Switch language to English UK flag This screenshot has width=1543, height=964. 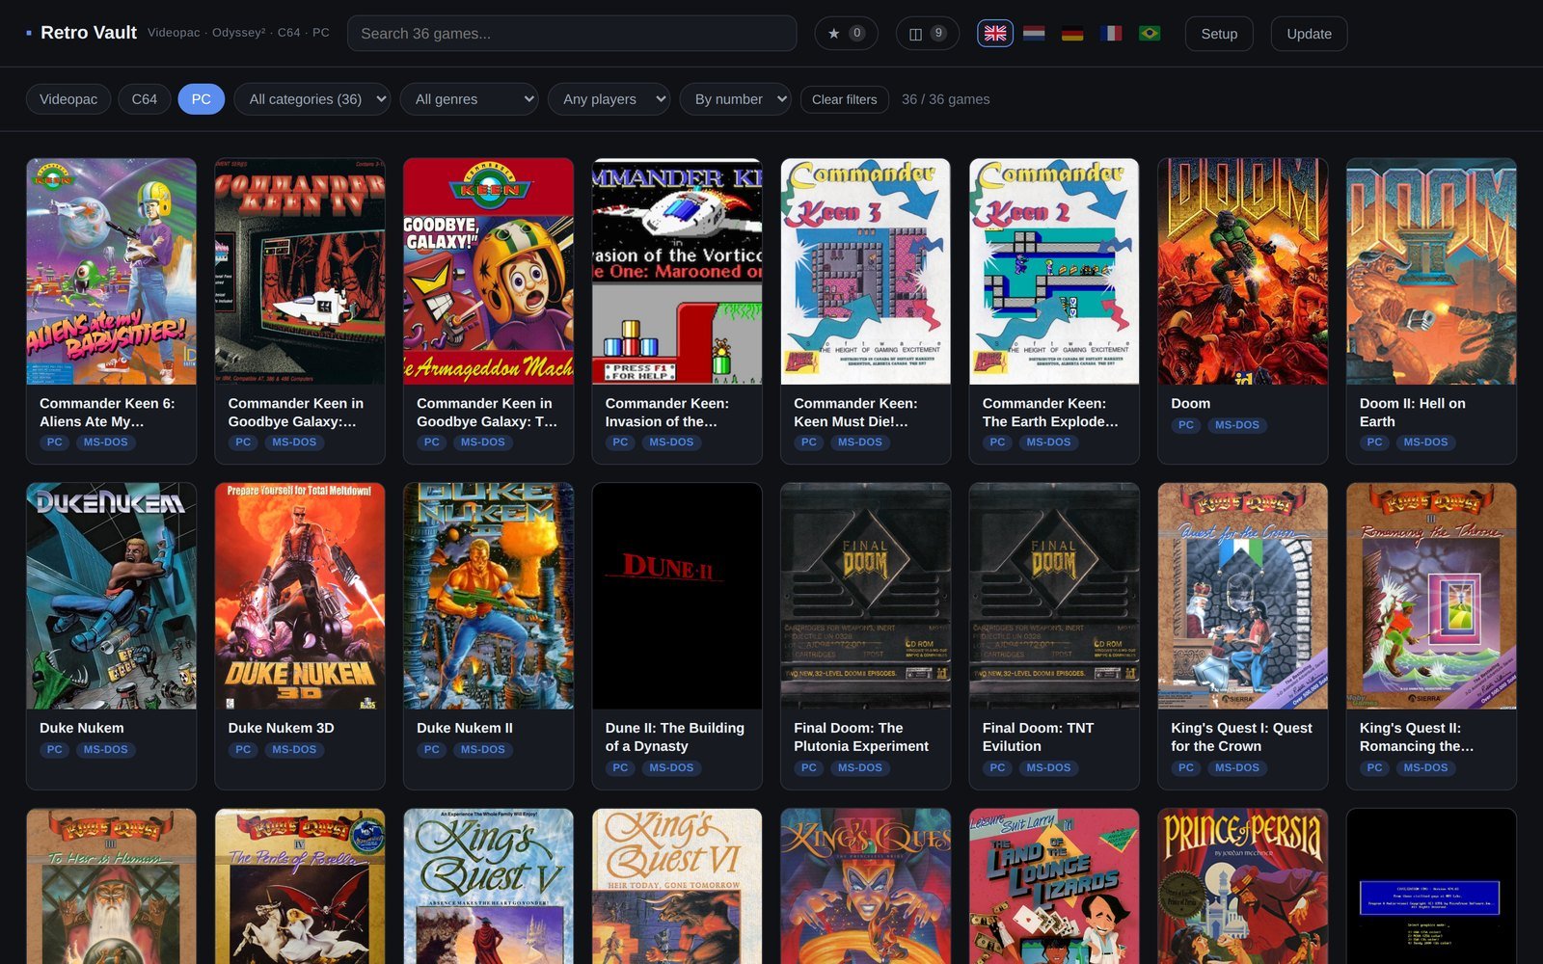995,34
